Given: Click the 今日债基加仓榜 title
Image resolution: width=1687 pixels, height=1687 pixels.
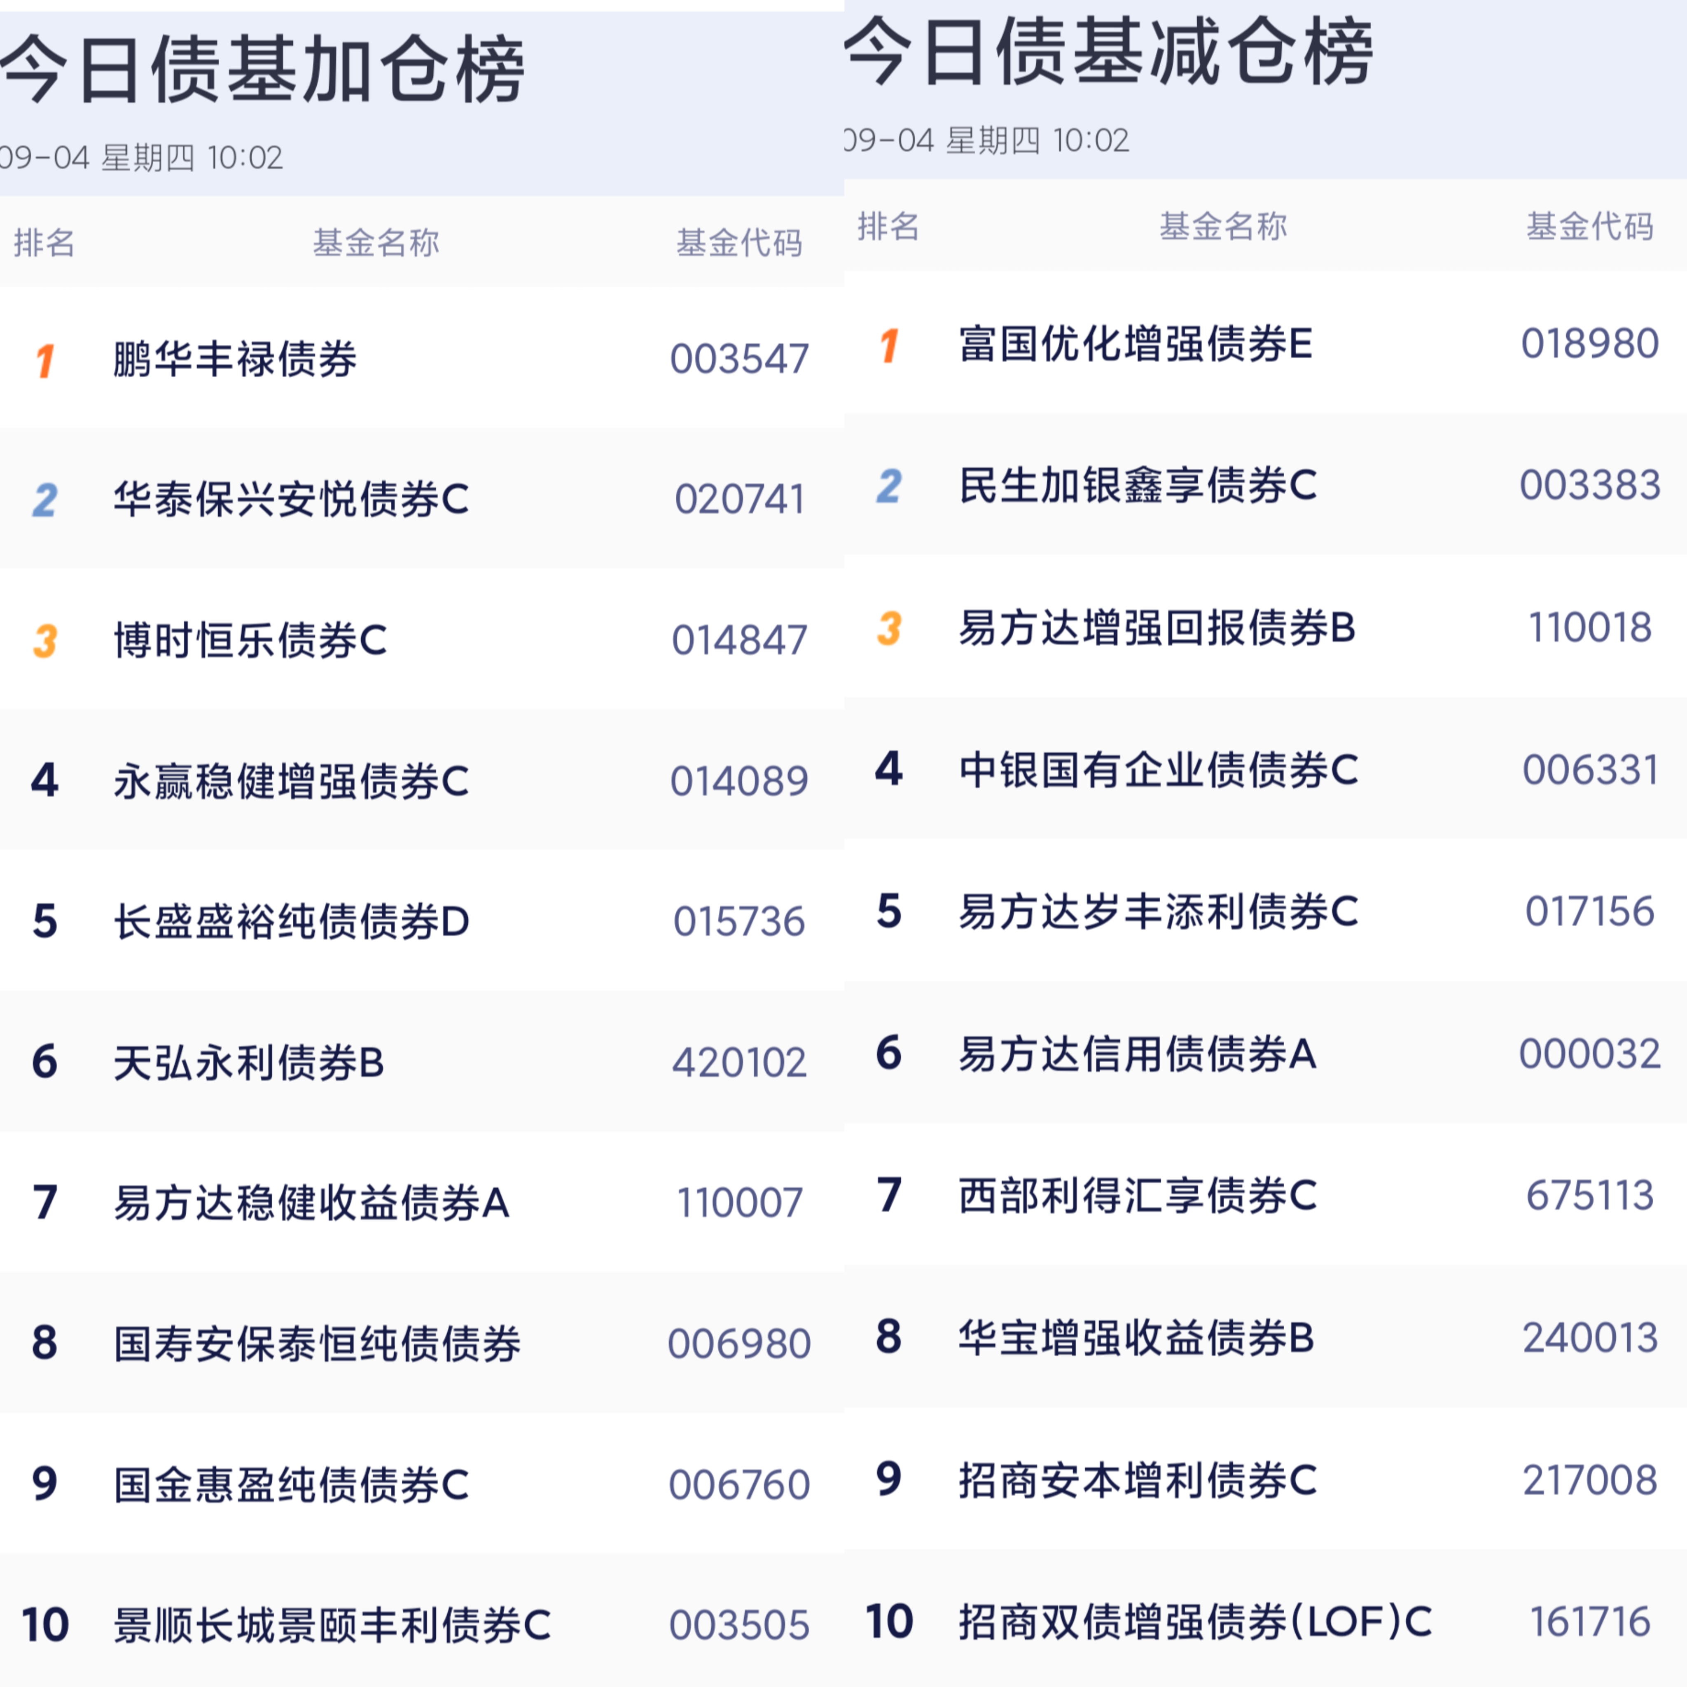Looking at the screenshot, I should click(x=262, y=69).
